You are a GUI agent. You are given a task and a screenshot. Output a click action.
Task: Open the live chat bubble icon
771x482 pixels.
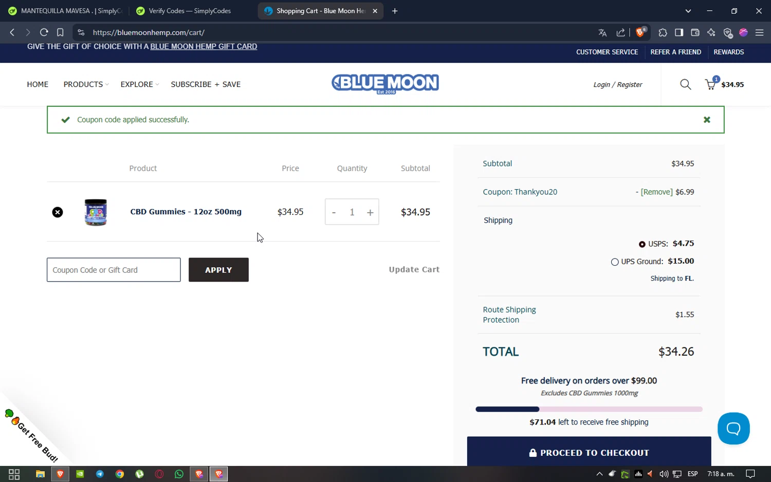click(733, 428)
